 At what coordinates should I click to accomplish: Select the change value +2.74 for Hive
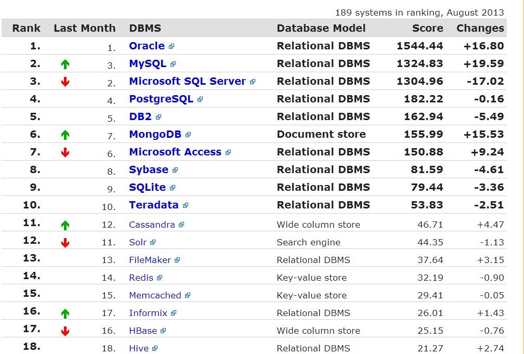tap(490, 348)
